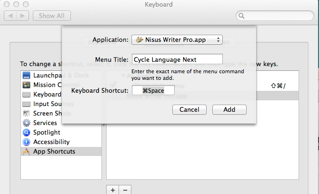This screenshot has width=319, height=194.
Task: Open the Application popup menu
Action: point(177,39)
